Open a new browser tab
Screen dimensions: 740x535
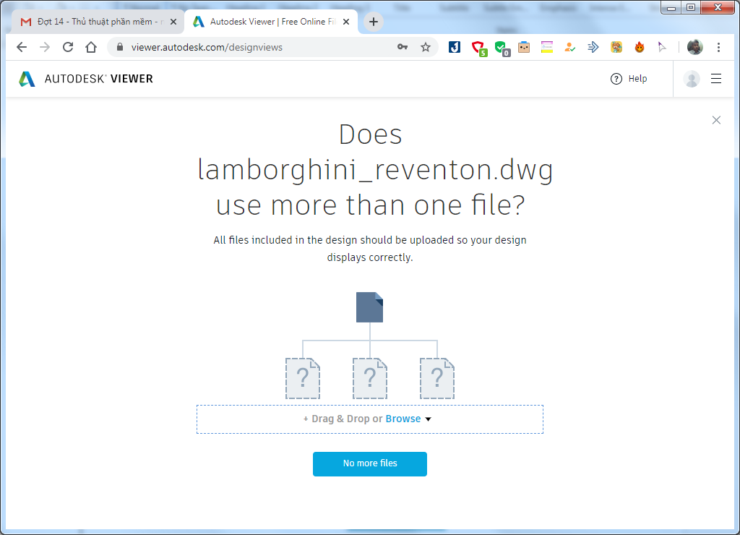tap(373, 22)
